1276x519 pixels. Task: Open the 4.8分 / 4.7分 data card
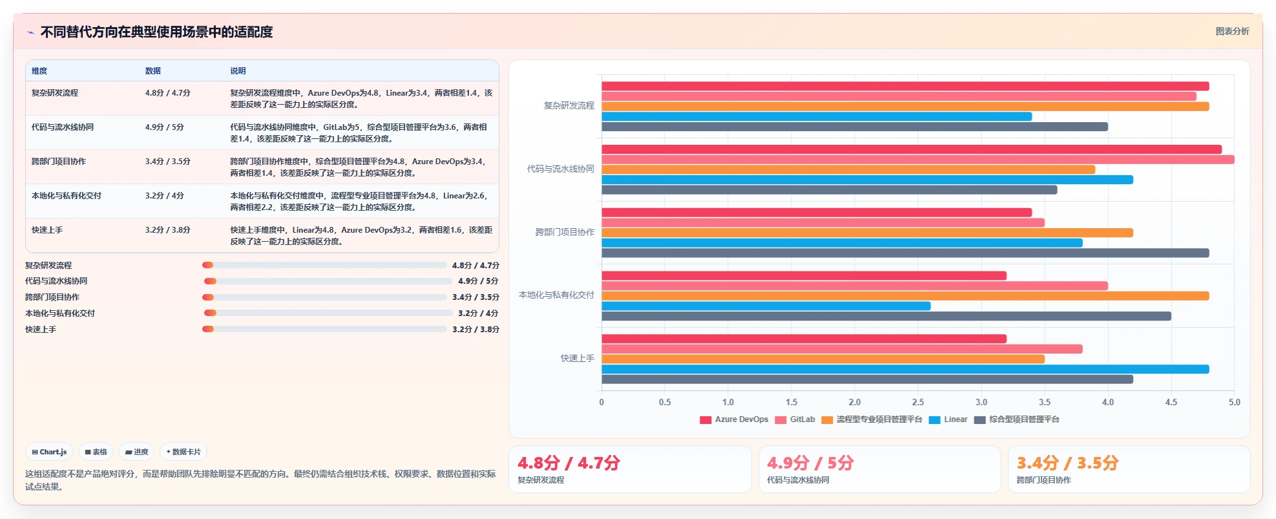[x=630, y=469]
